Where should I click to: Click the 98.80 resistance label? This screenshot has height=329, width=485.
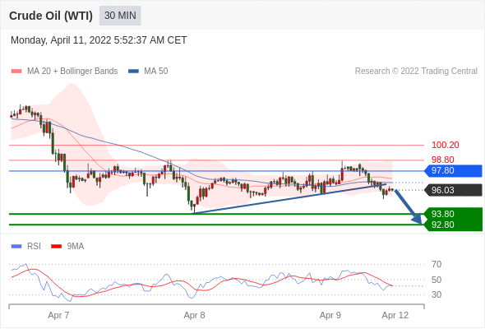pos(442,160)
